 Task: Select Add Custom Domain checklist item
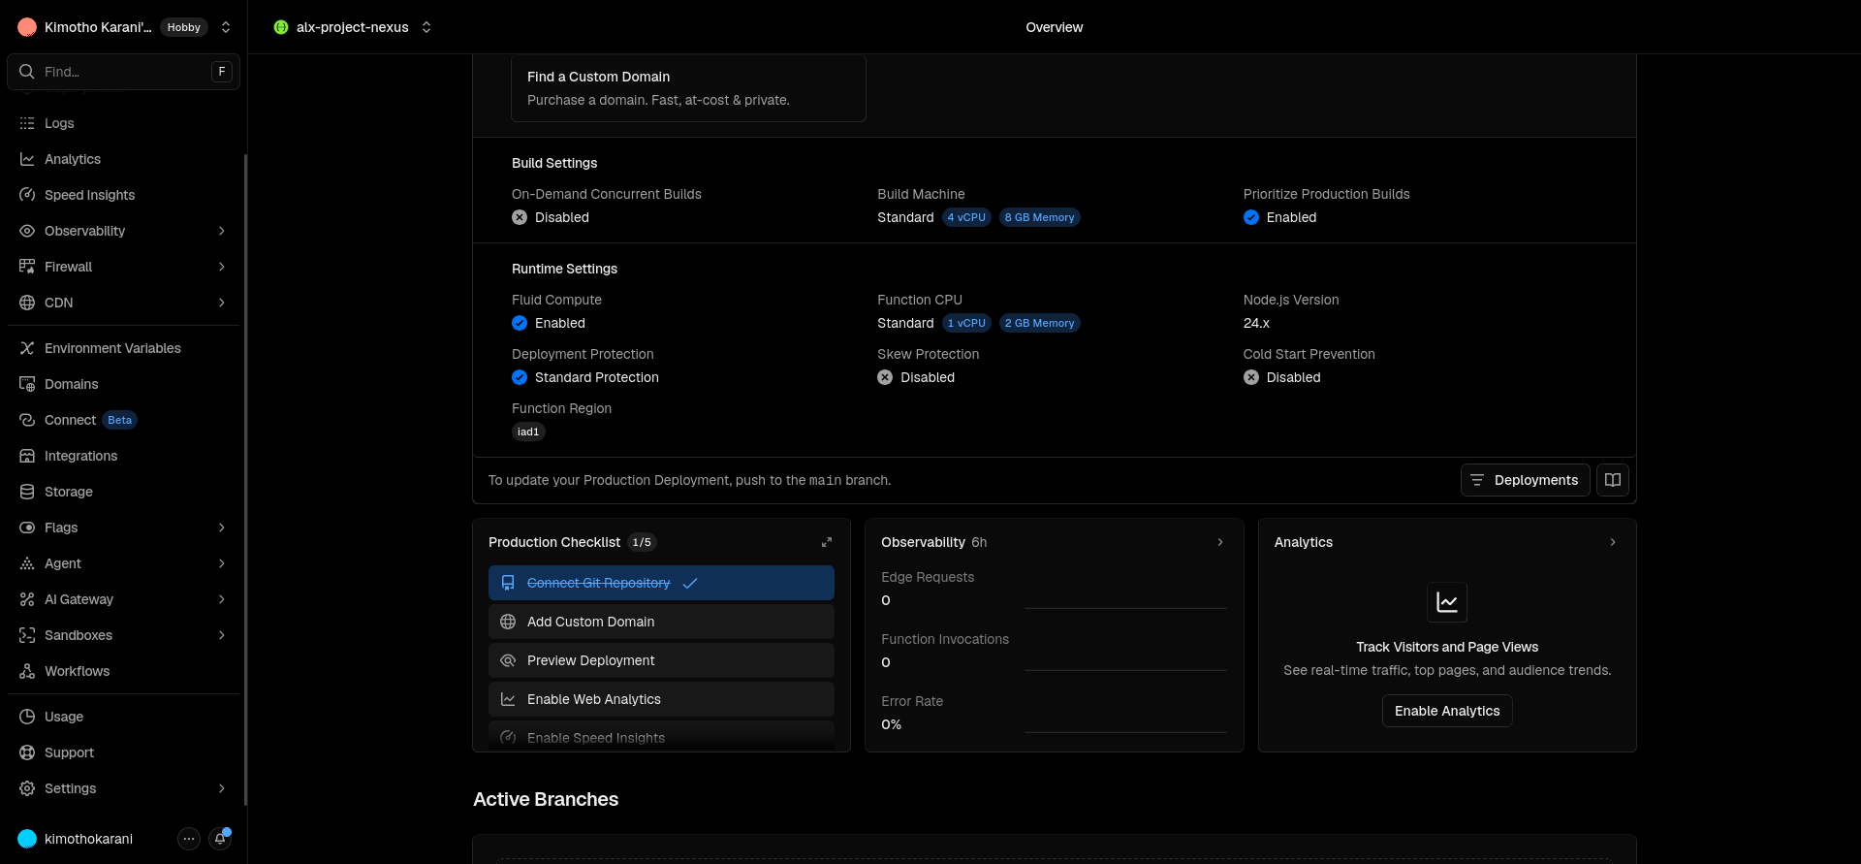pyautogui.click(x=661, y=622)
